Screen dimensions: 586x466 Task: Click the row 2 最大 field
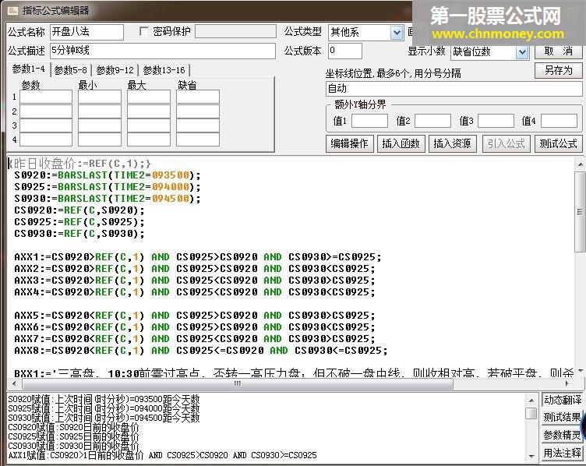pos(149,111)
